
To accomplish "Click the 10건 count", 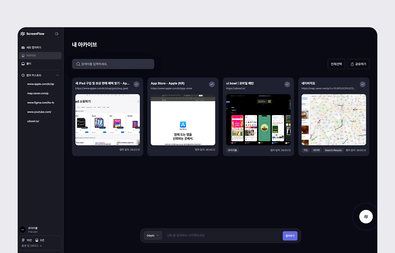I will tap(29, 240).
